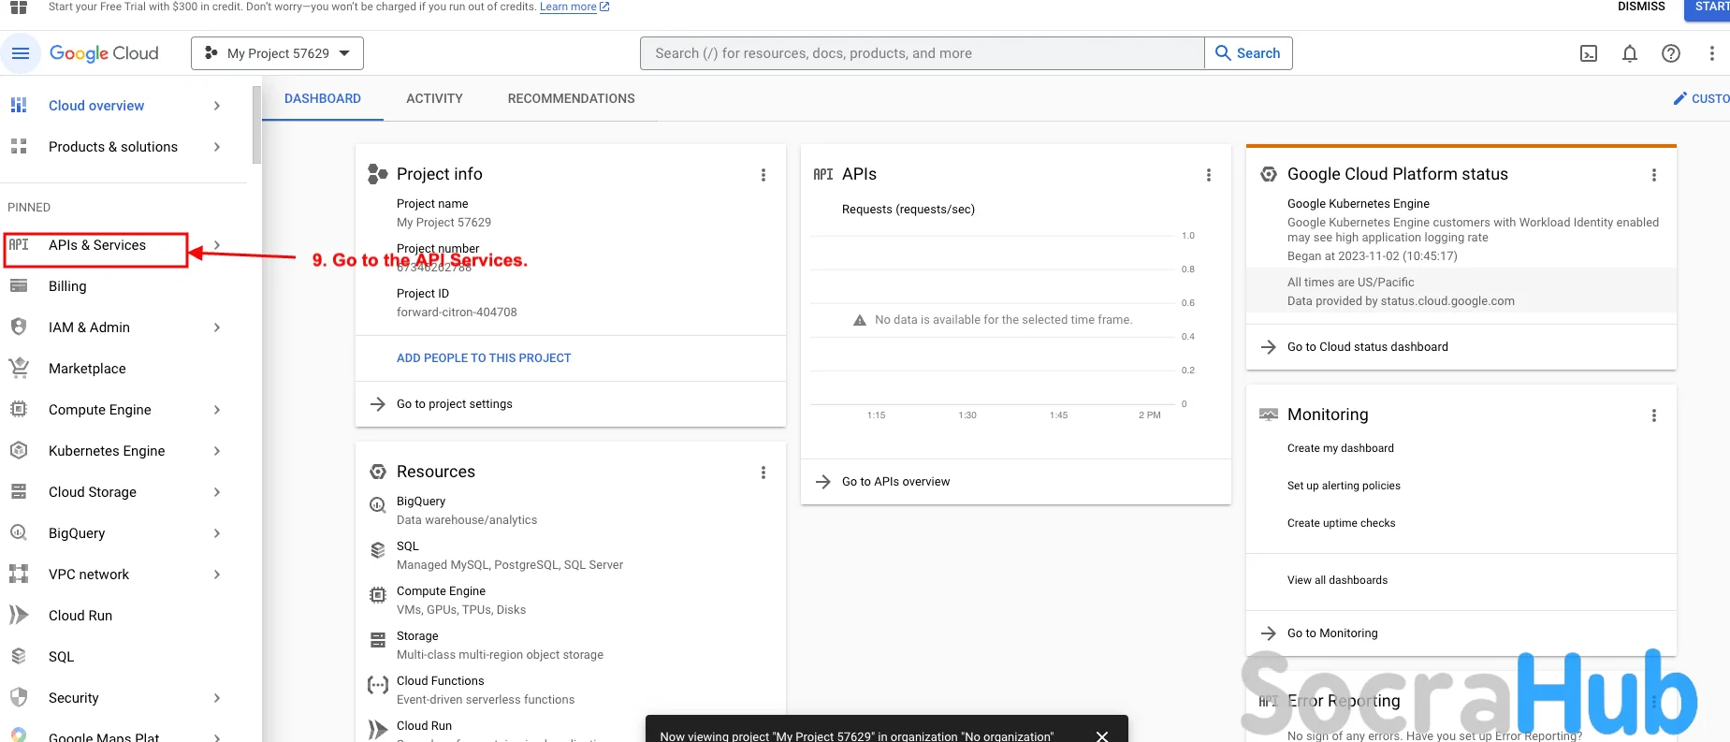
Task: Click Add People to This Project
Action: pos(484,358)
